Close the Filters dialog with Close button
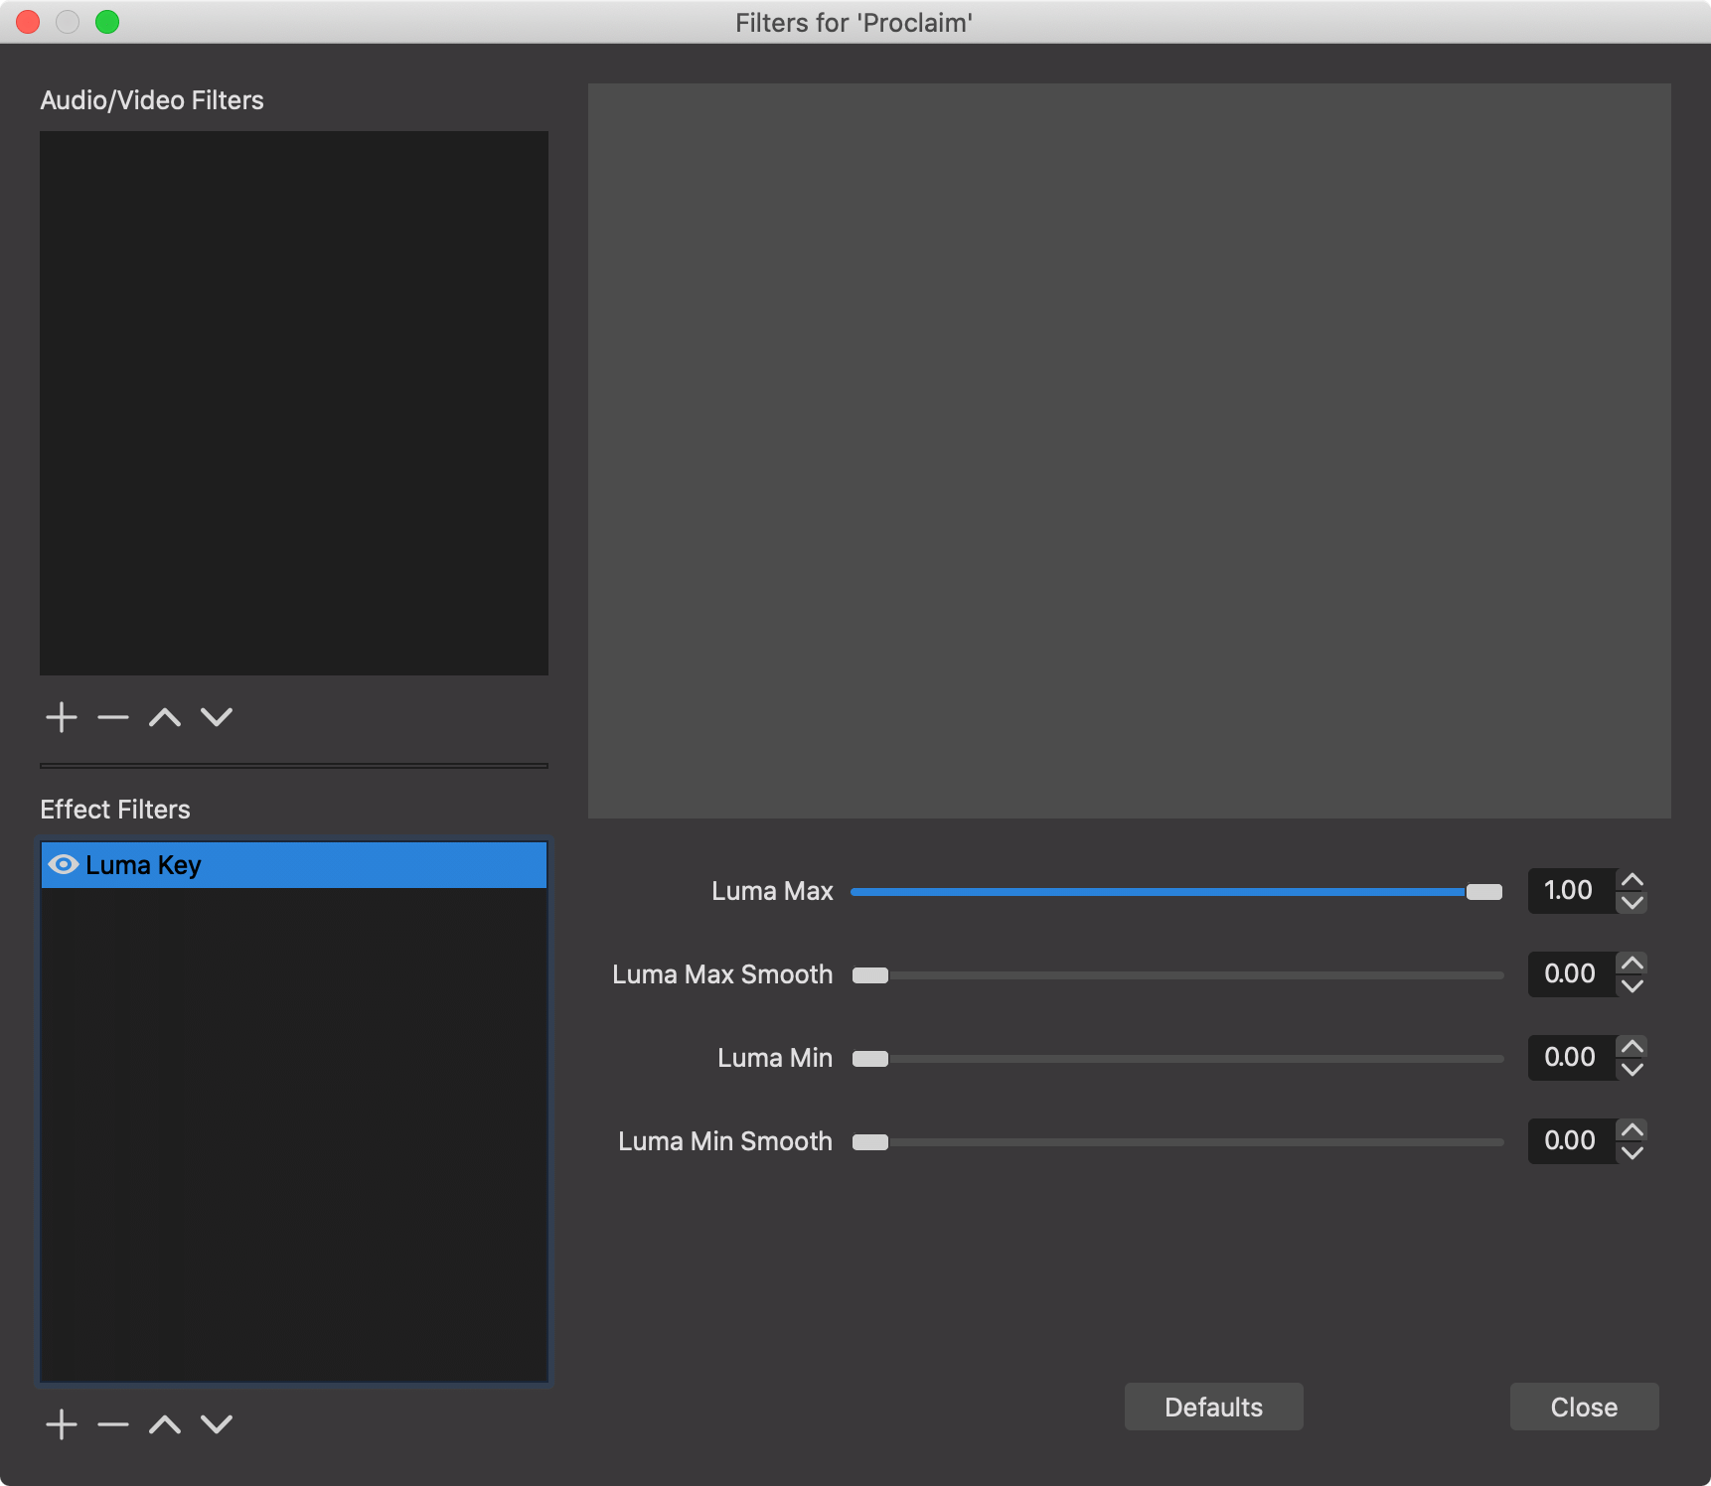 point(1584,1407)
